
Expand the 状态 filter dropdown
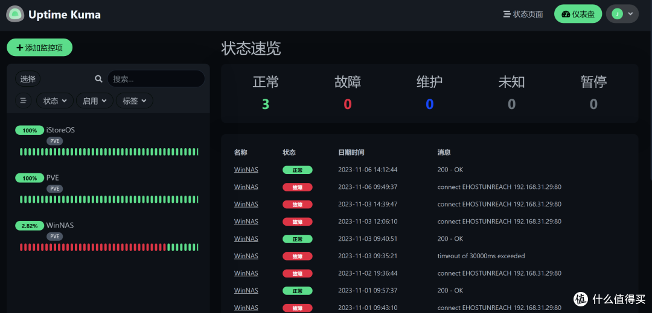(55, 101)
